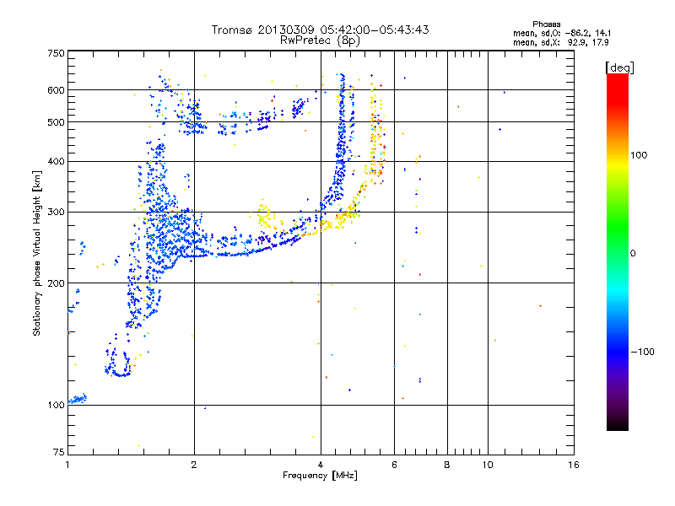
Task: Click the y-axis tick label '200'
Action: click(x=56, y=283)
